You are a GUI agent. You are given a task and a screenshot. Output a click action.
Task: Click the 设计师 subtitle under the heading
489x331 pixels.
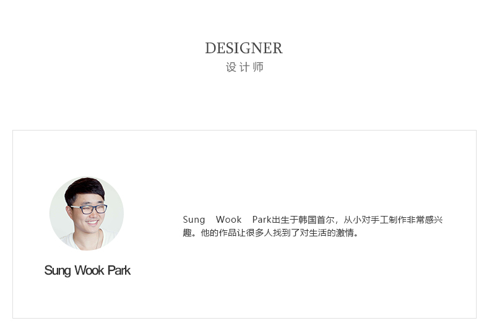tap(245, 67)
